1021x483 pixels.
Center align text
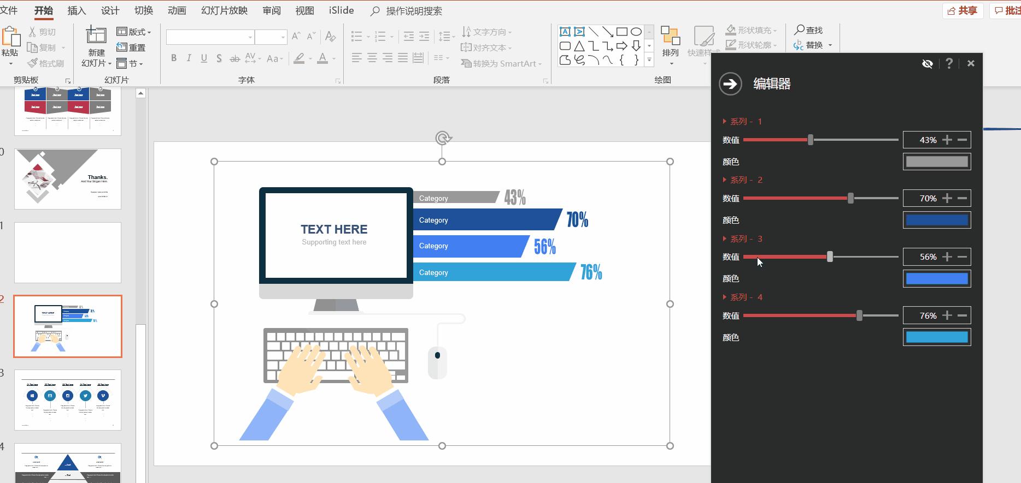click(x=372, y=58)
